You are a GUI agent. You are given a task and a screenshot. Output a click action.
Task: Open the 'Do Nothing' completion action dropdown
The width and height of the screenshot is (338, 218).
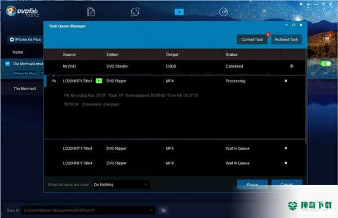(x=121, y=185)
